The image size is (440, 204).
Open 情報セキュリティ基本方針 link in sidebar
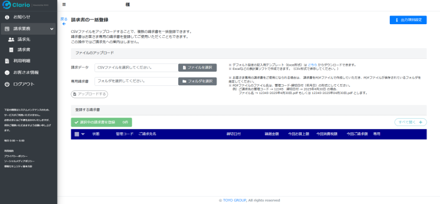click(x=18, y=167)
